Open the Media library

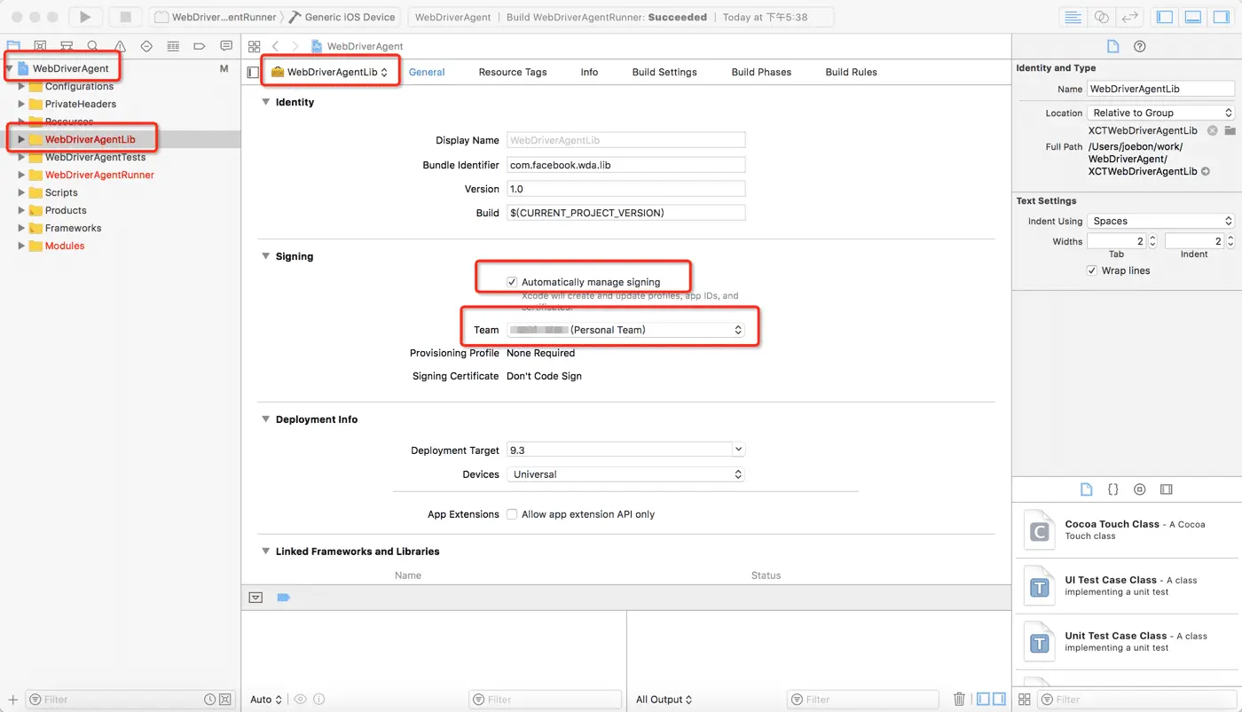[1167, 489]
